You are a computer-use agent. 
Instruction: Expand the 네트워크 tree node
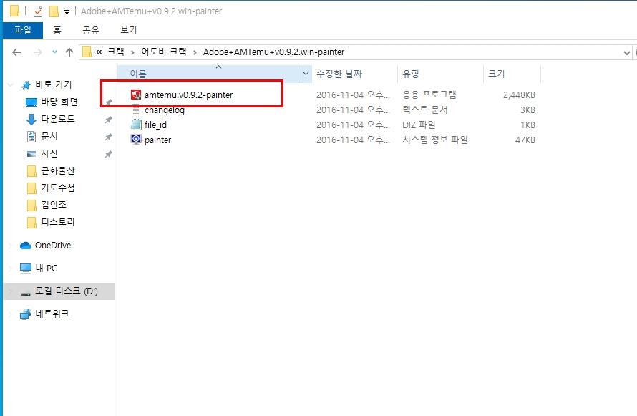point(11,314)
